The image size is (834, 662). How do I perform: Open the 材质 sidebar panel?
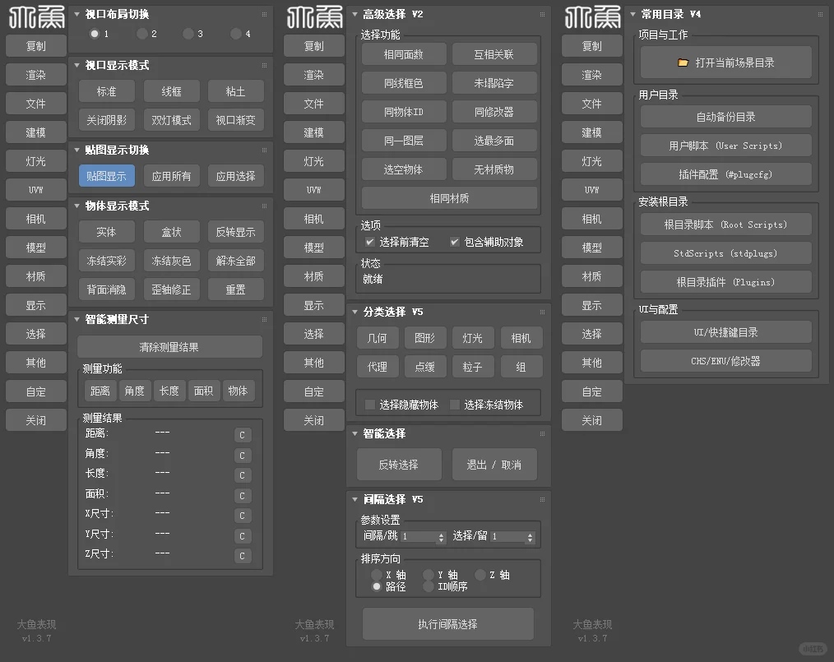click(35, 276)
